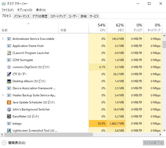Sort by the 状態 column header
Viewport: 166px width, 148px height.
click(x=74, y=28)
